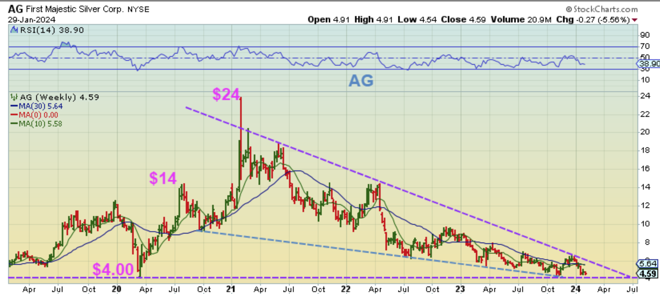Click the 70 label on the RSI scale

[x=645, y=46]
